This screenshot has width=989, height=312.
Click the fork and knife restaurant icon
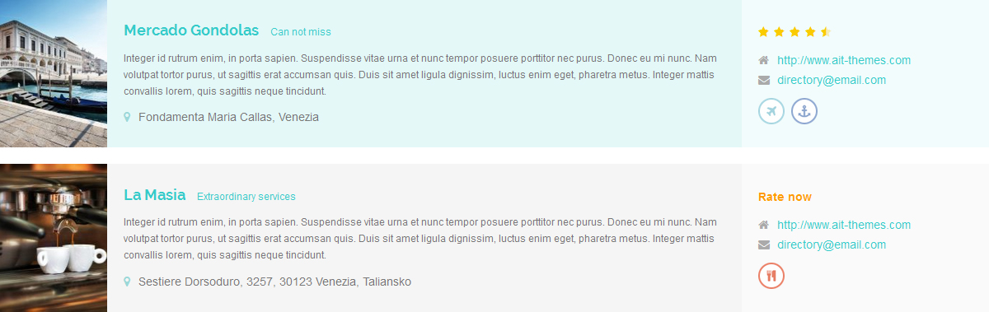point(771,276)
